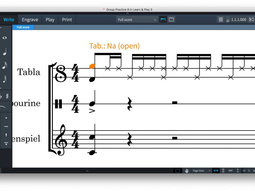This screenshot has height=191, width=255.
Task: Expand the bottom panel chevron
Action: click(87, 171)
